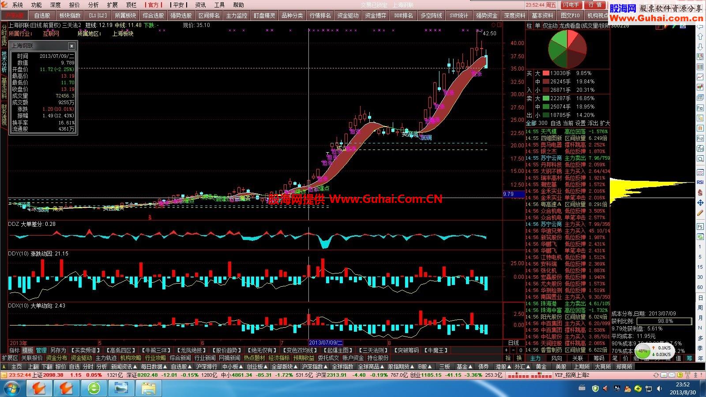This screenshot has height=397, width=706.
Task: Click the RSI indicator icon in right toolbar
Action: (700, 182)
